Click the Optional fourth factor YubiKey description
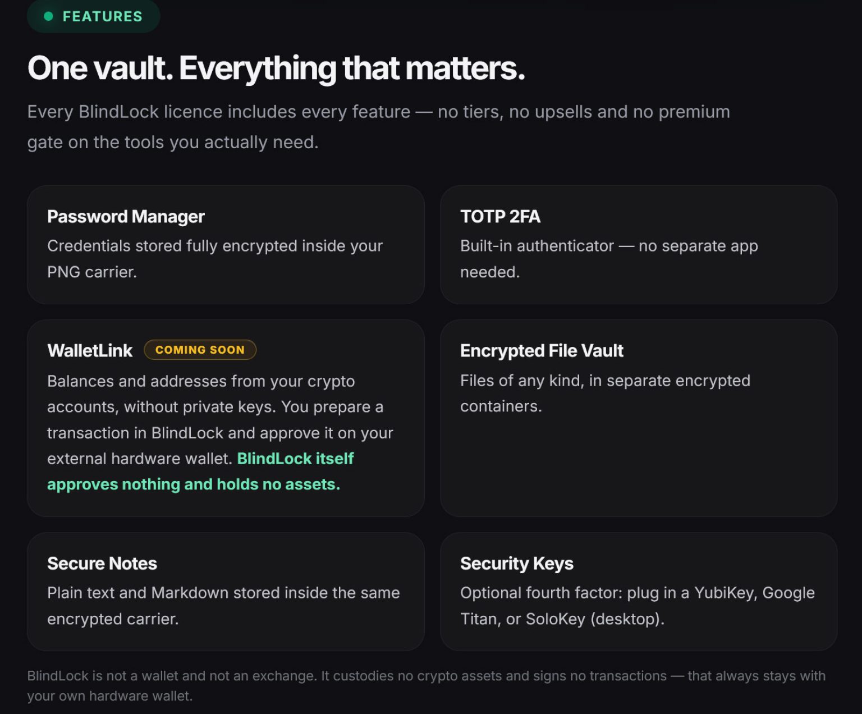This screenshot has width=862, height=714. 638,606
